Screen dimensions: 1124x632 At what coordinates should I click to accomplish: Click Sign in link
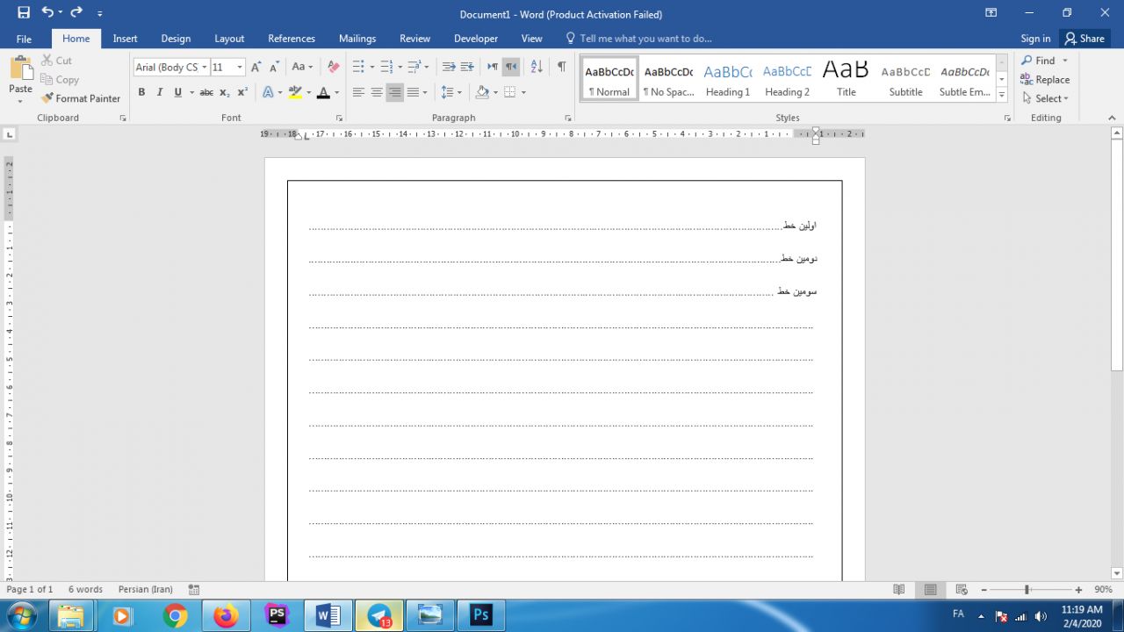pyautogui.click(x=1035, y=39)
